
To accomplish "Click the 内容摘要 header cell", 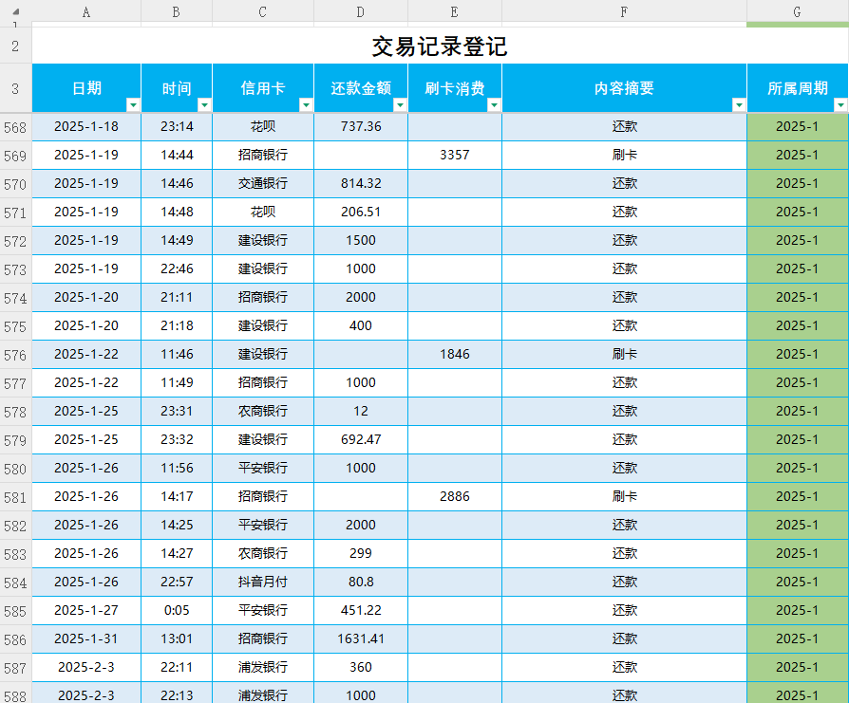I will pos(624,88).
